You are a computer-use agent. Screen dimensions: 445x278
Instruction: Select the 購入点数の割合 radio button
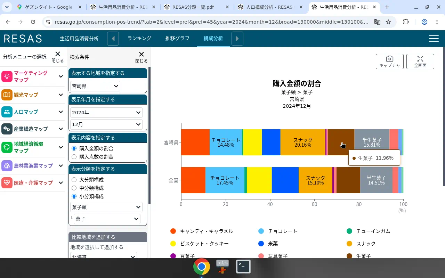pos(74,157)
